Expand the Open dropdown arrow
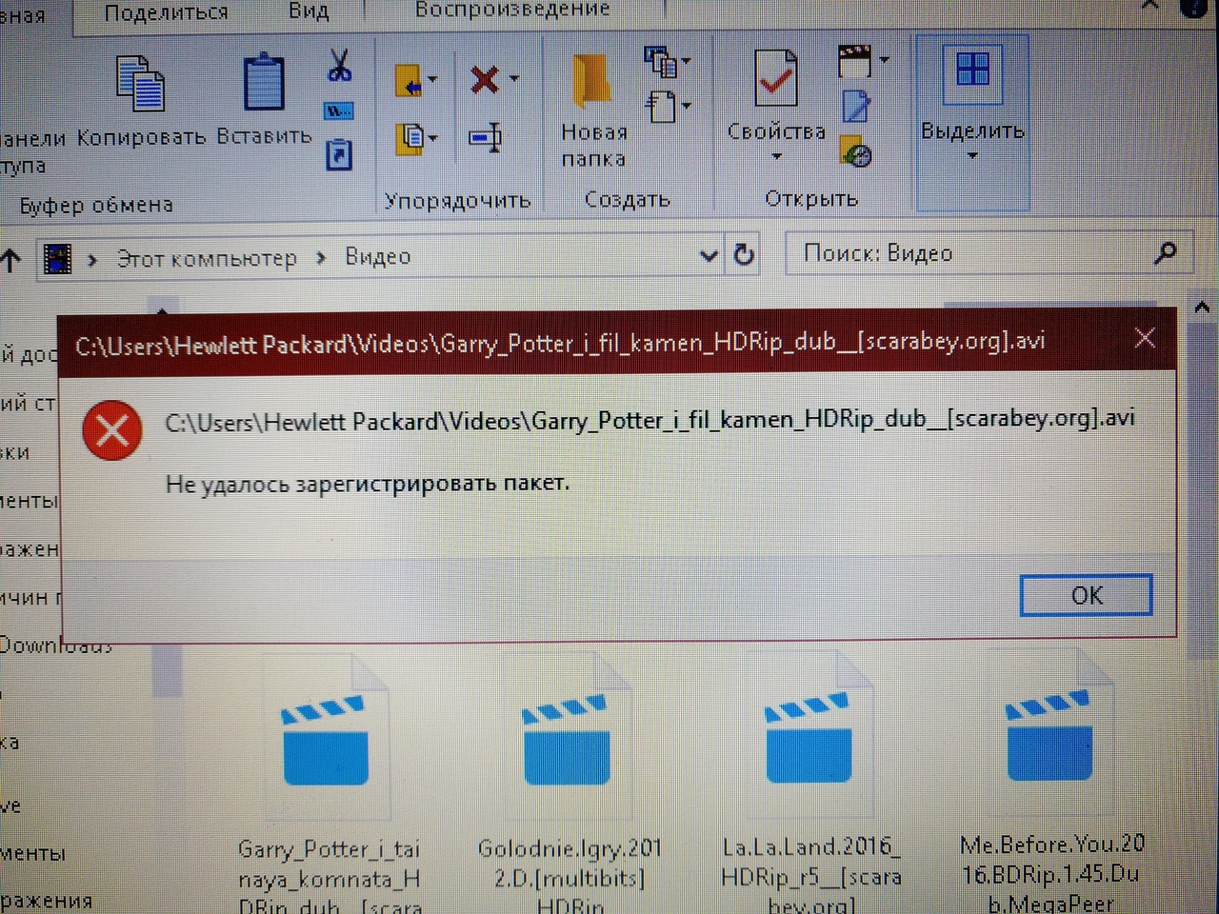This screenshot has height=914, width=1219. tap(884, 60)
